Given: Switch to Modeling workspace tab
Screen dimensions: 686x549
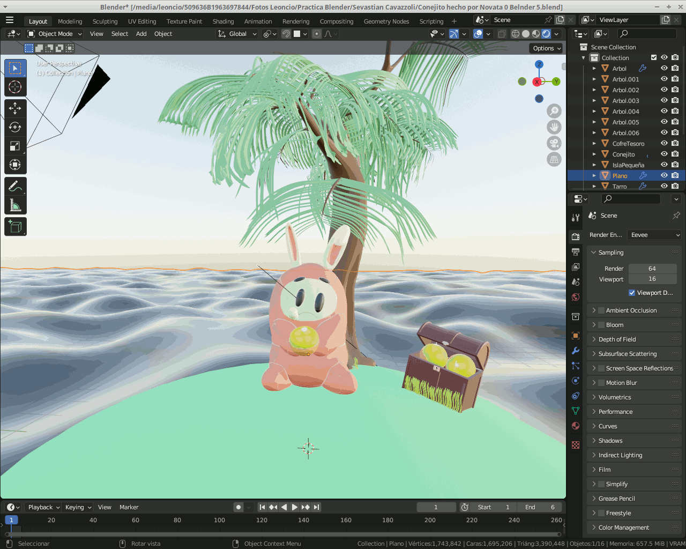Looking at the screenshot, I should [70, 21].
